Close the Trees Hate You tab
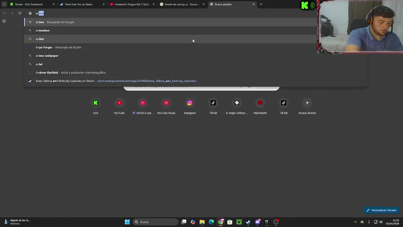The image size is (403, 227). click(104, 4)
